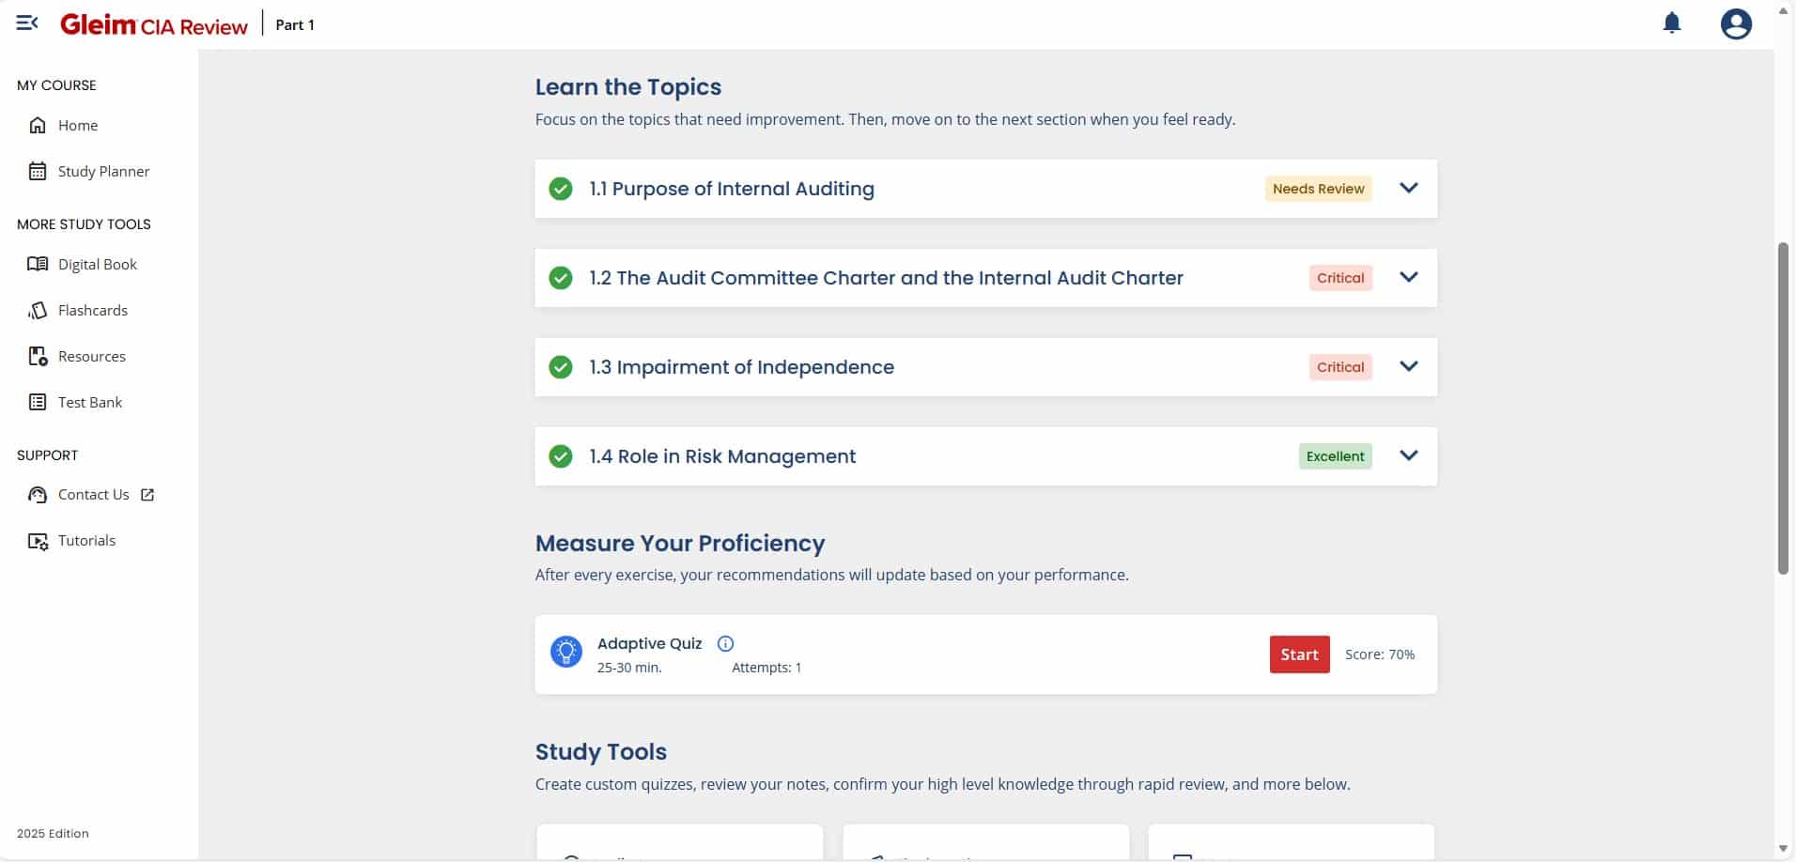1796x862 pixels.
Task: Open the Digital Book icon
Action: [38, 265]
